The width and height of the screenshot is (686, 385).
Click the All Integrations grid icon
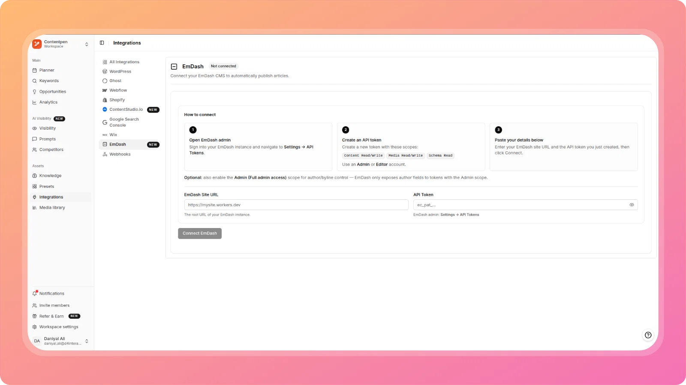105,62
